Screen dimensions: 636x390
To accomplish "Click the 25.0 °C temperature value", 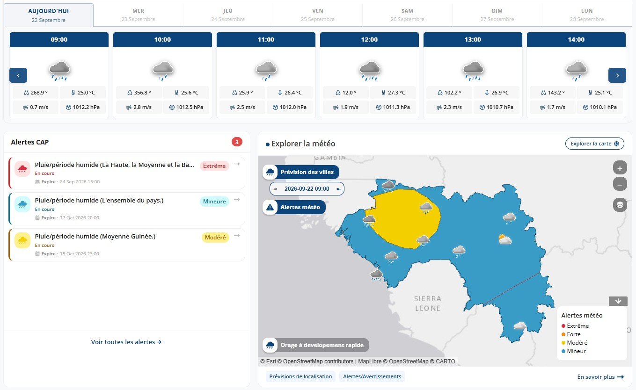I will coord(83,93).
